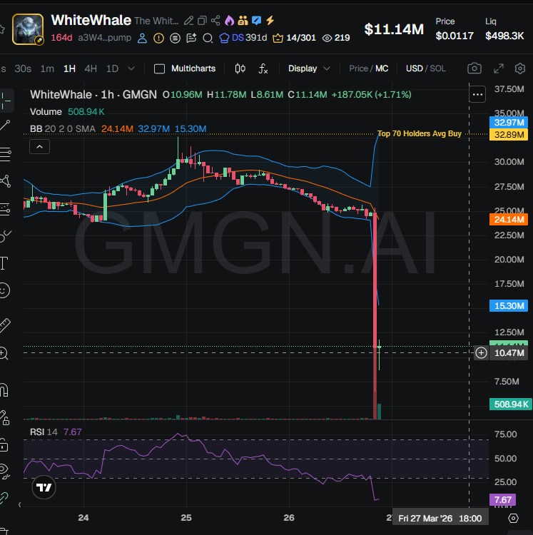The width and height of the screenshot is (533, 535).
Task: Open the fx indicators icon
Action: (263, 68)
